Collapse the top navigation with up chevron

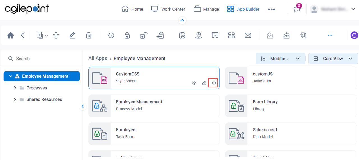(182, 20)
